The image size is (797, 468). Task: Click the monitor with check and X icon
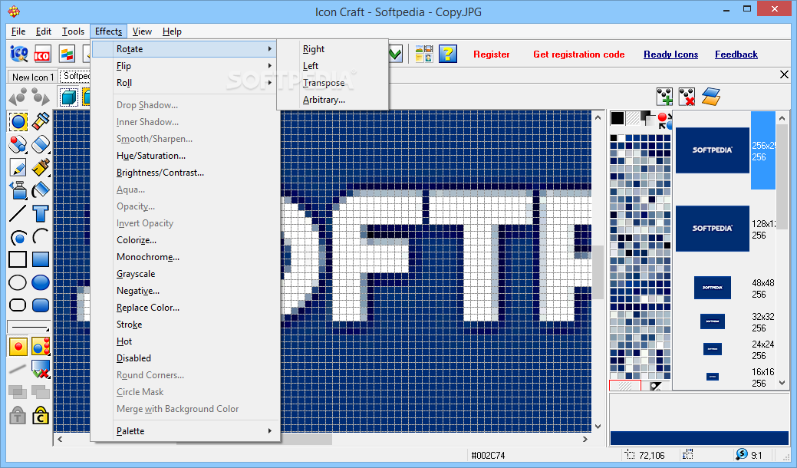(x=41, y=370)
